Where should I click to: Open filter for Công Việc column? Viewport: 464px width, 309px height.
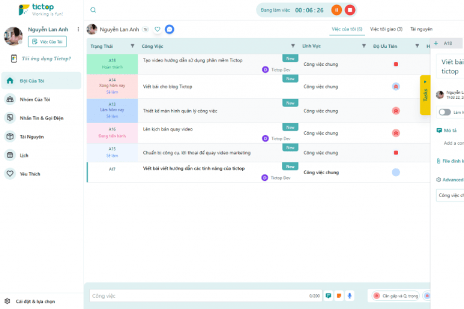point(293,46)
